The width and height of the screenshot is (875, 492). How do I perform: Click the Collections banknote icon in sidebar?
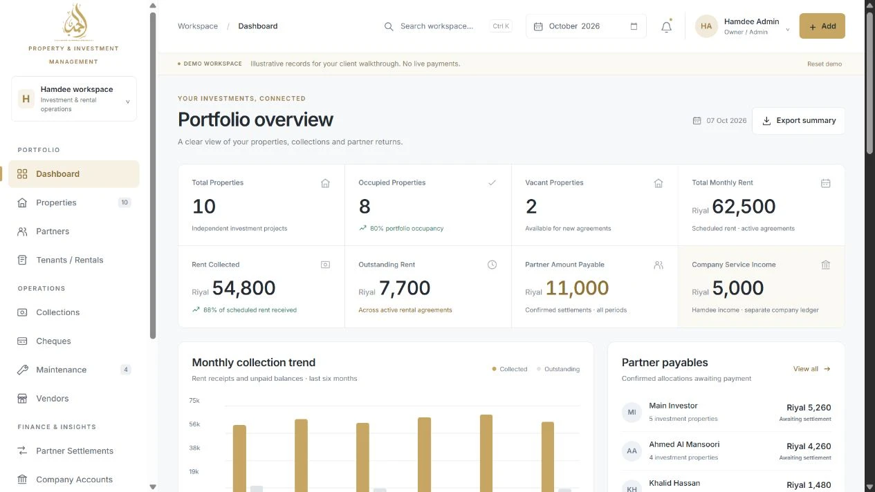click(22, 312)
